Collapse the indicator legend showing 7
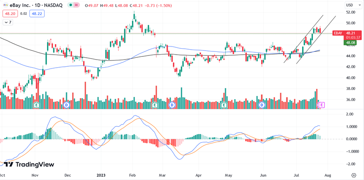 [8, 22]
